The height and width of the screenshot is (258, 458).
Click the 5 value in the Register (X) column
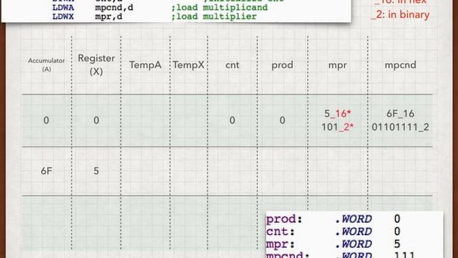point(96,171)
